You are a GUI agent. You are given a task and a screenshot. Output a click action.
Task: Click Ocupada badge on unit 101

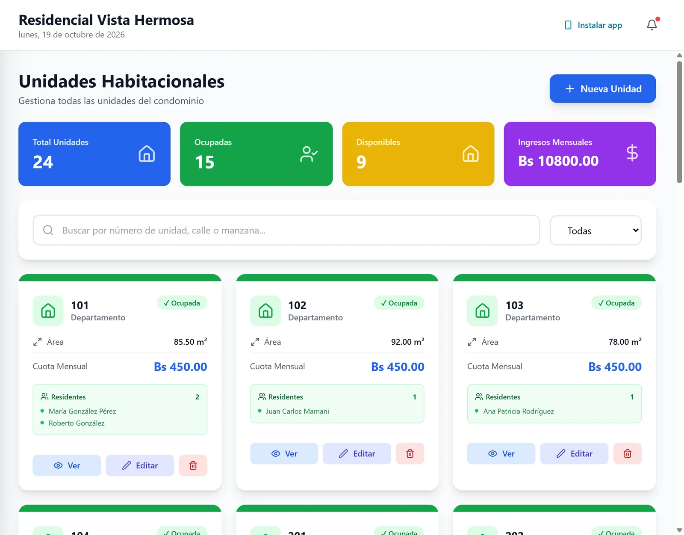[x=182, y=303]
